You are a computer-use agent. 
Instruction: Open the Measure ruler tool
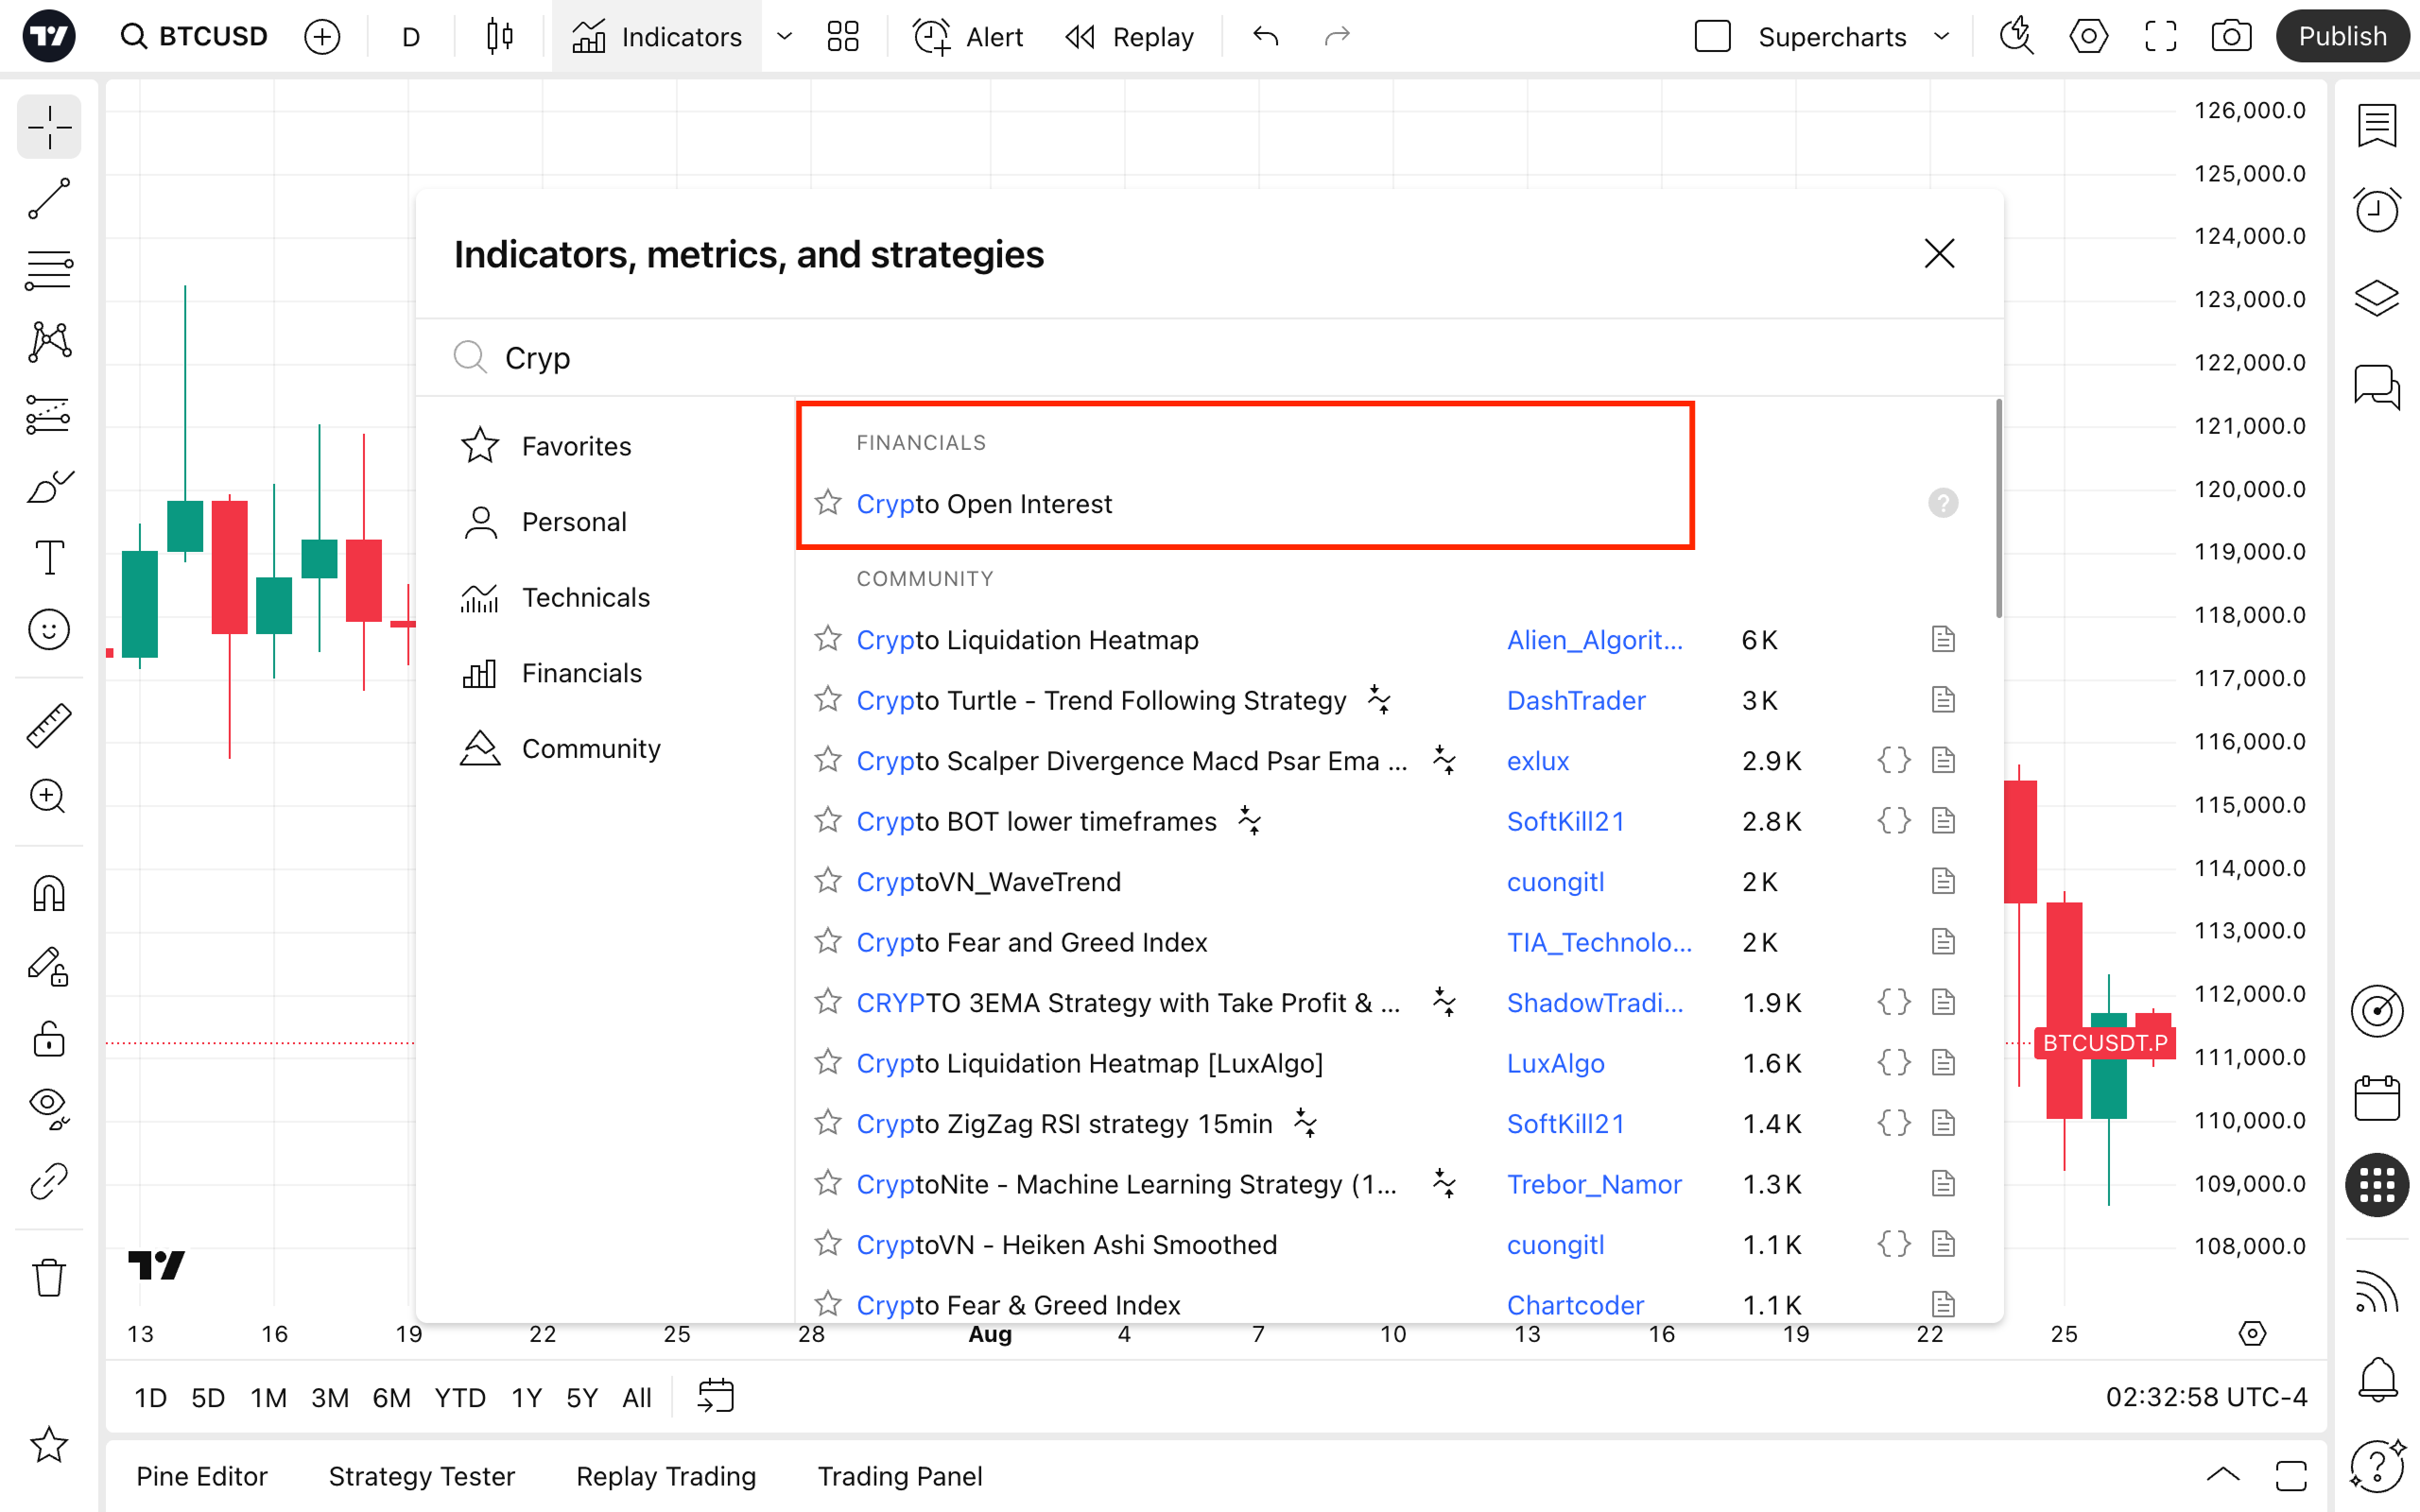(48, 725)
